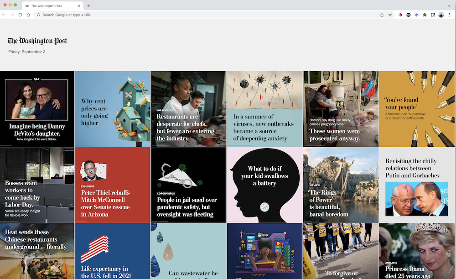Click the Putin and Gorbachev photo
This screenshot has width=456, height=279.
(416, 199)
